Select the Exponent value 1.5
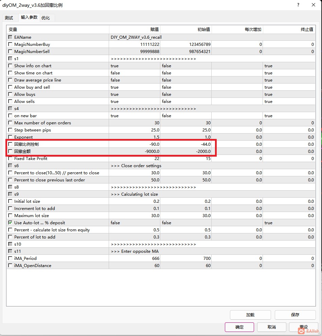This screenshot has width=322, height=336. point(135,137)
